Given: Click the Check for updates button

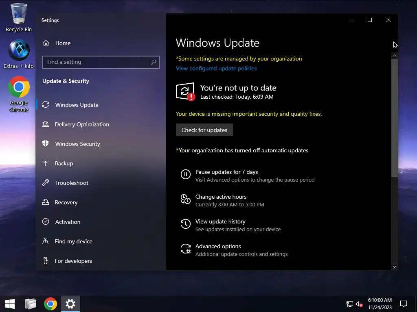Looking at the screenshot, I should click(x=204, y=130).
